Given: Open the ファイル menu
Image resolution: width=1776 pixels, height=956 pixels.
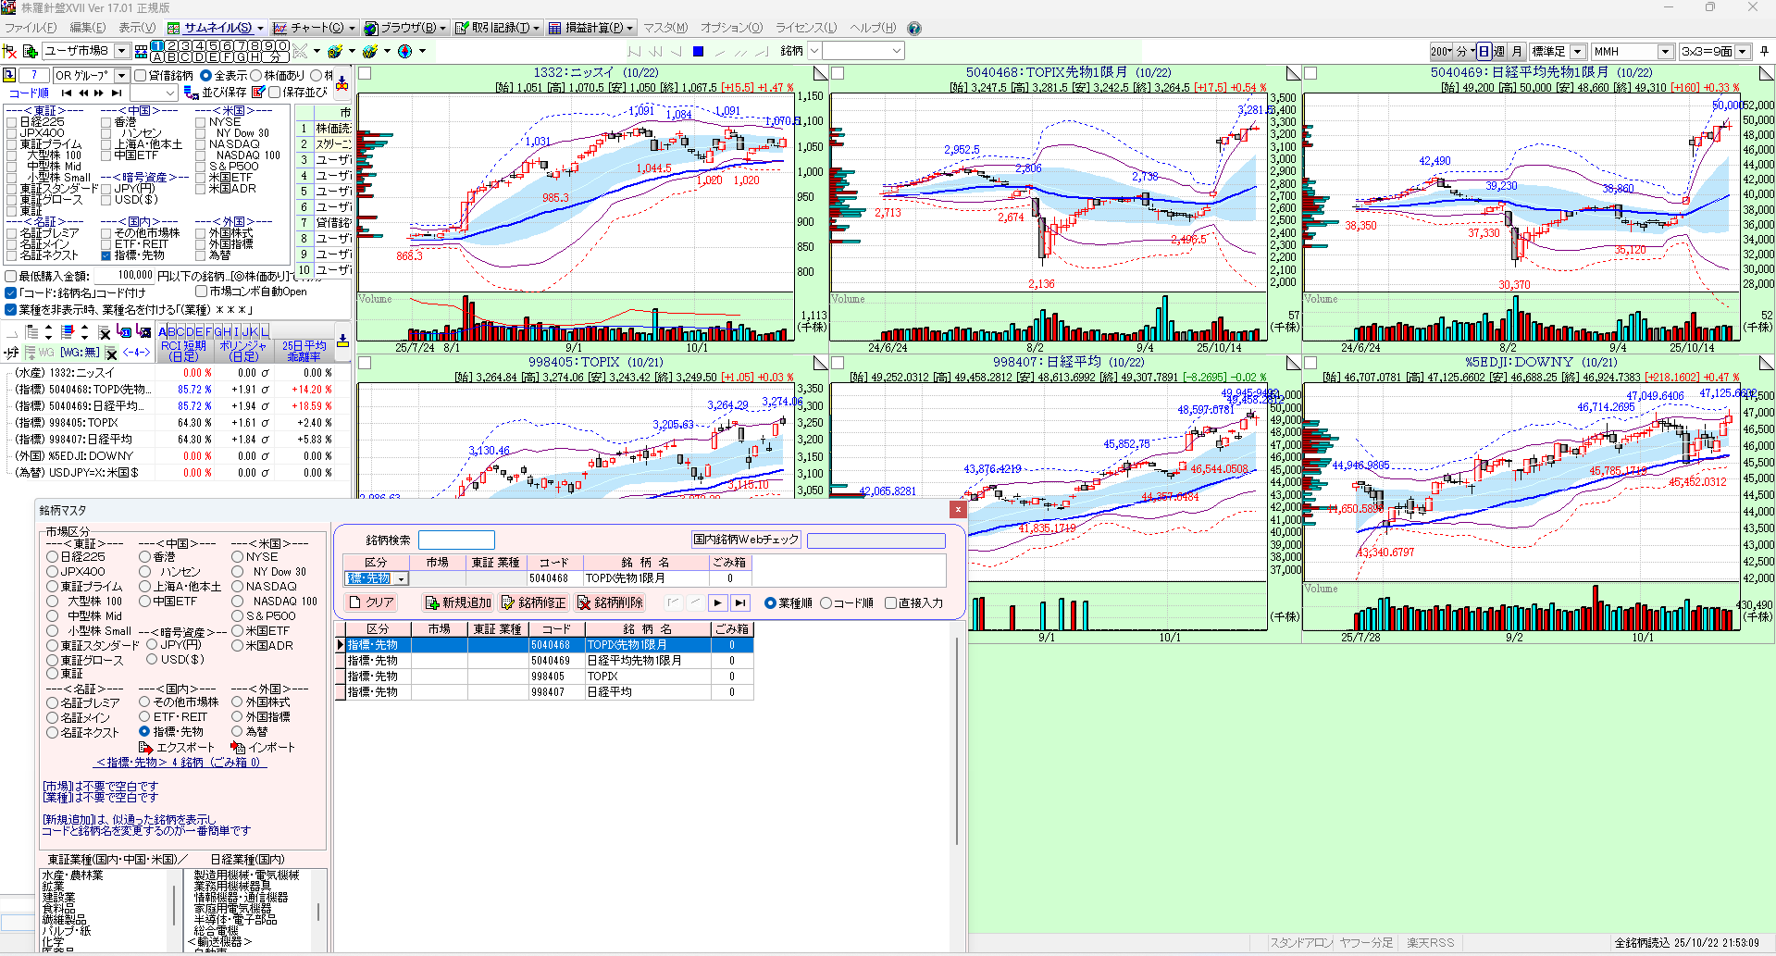Looking at the screenshot, I should pos(30,28).
